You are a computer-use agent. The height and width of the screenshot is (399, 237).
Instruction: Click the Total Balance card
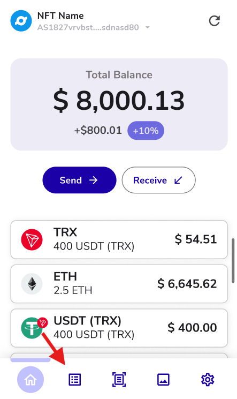point(119,104)
